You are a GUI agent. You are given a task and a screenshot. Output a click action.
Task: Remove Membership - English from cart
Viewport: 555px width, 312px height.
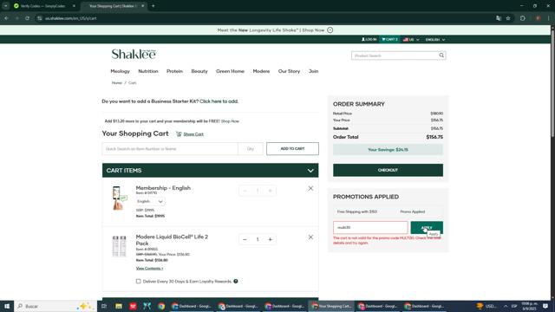point(310,189)
